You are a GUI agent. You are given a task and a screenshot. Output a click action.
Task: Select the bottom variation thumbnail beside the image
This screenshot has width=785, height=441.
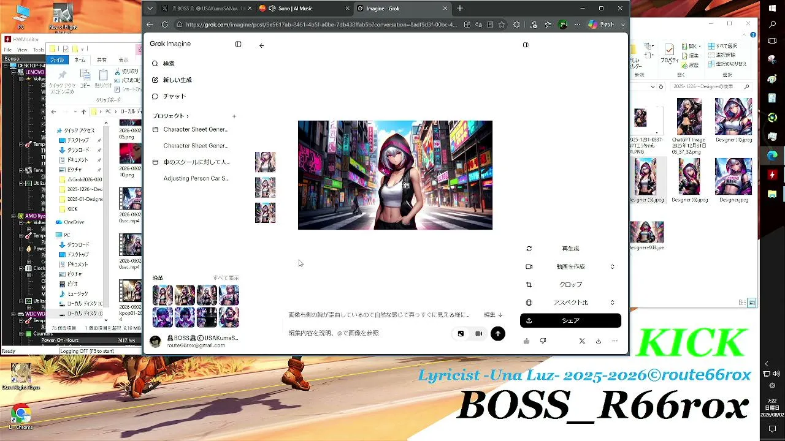tap(265, 213)
